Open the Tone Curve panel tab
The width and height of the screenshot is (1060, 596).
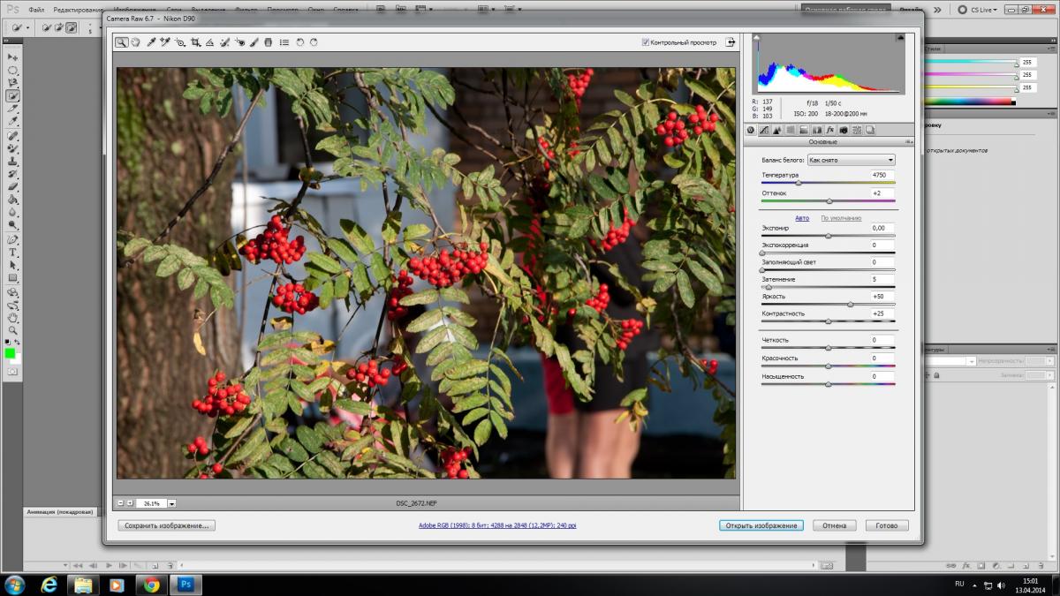pos(764,130)
